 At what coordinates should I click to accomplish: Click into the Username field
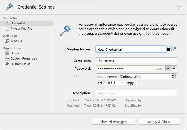[x=137, y=61]
